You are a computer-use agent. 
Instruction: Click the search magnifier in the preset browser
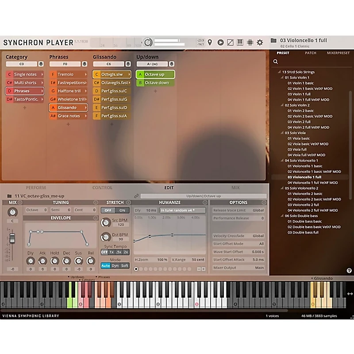point(275,62)
